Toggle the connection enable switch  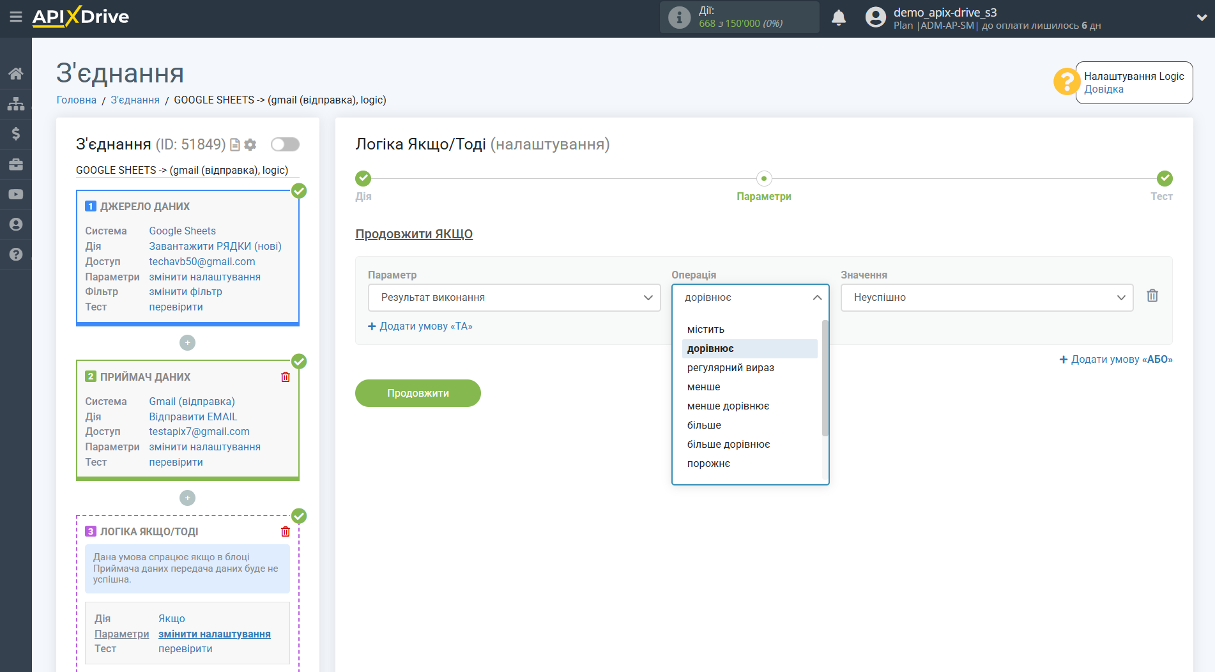(x=285, y=144)
